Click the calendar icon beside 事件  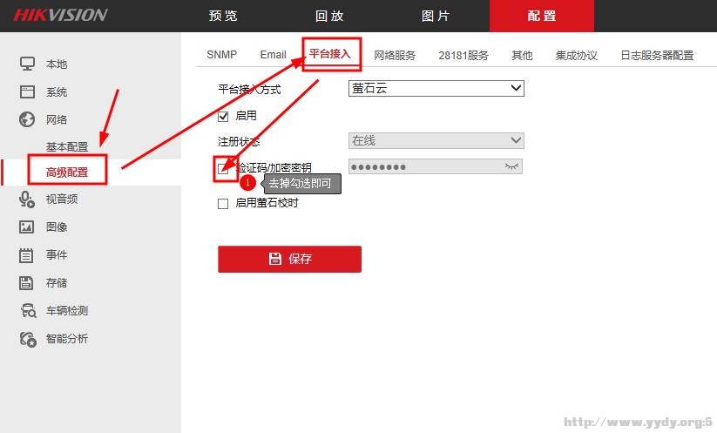(26, 254)
